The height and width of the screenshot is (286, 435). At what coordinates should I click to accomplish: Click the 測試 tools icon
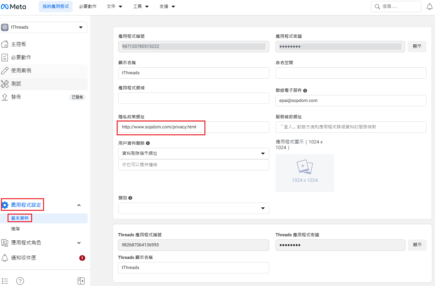pos(5,84)
